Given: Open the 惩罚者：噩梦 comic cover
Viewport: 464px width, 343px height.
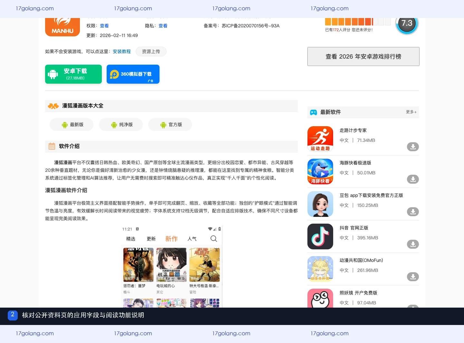Looking at the screenshot, I should tap(138, 265).
